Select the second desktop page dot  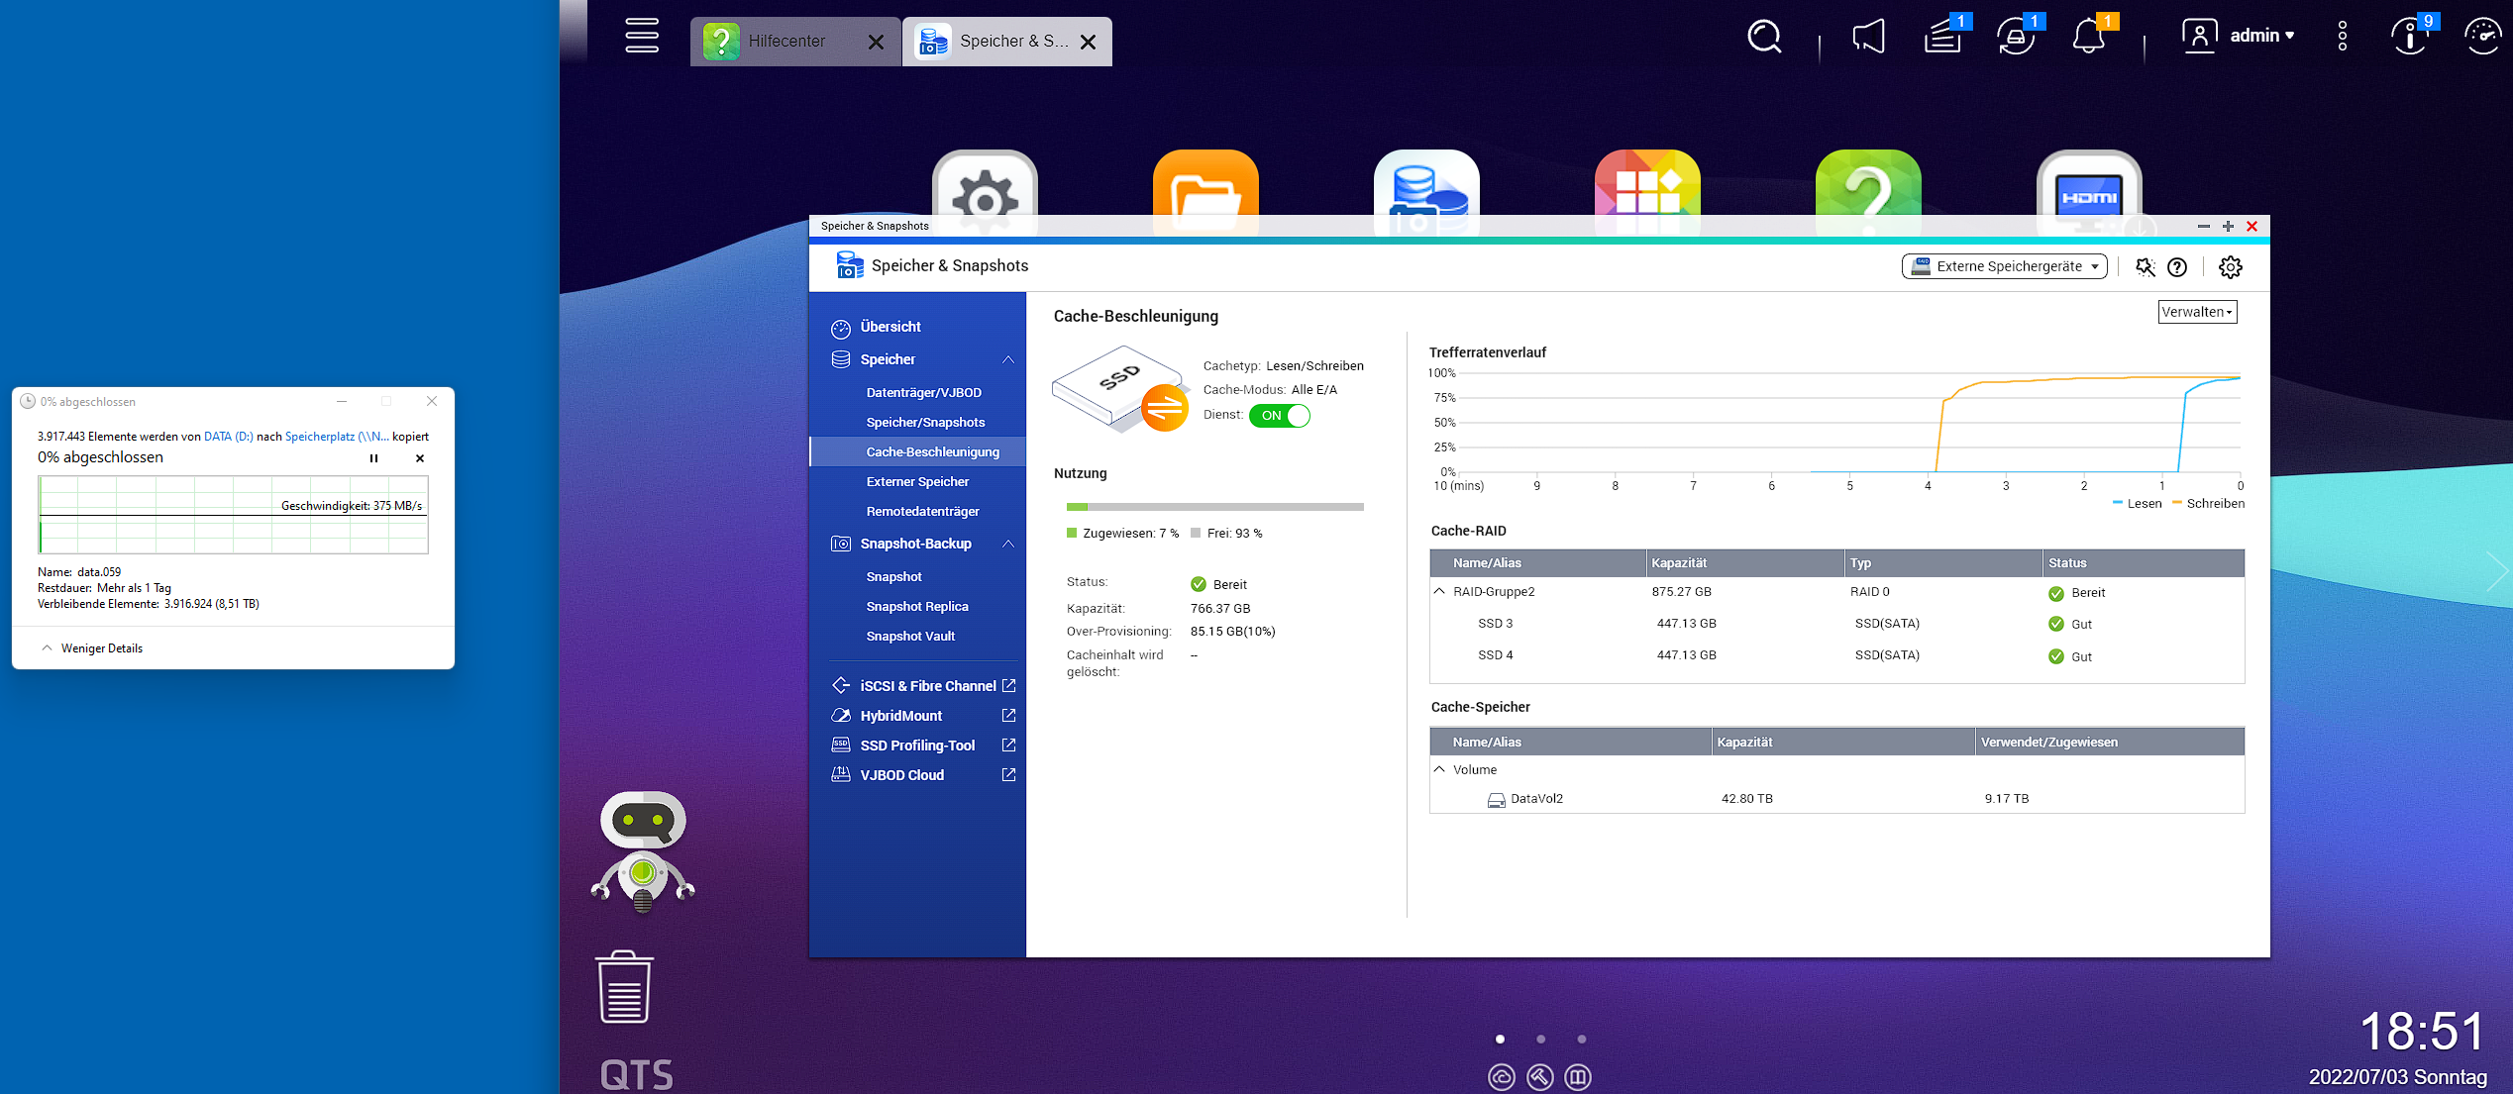pyautogui.click(x=1540, y=1039)
